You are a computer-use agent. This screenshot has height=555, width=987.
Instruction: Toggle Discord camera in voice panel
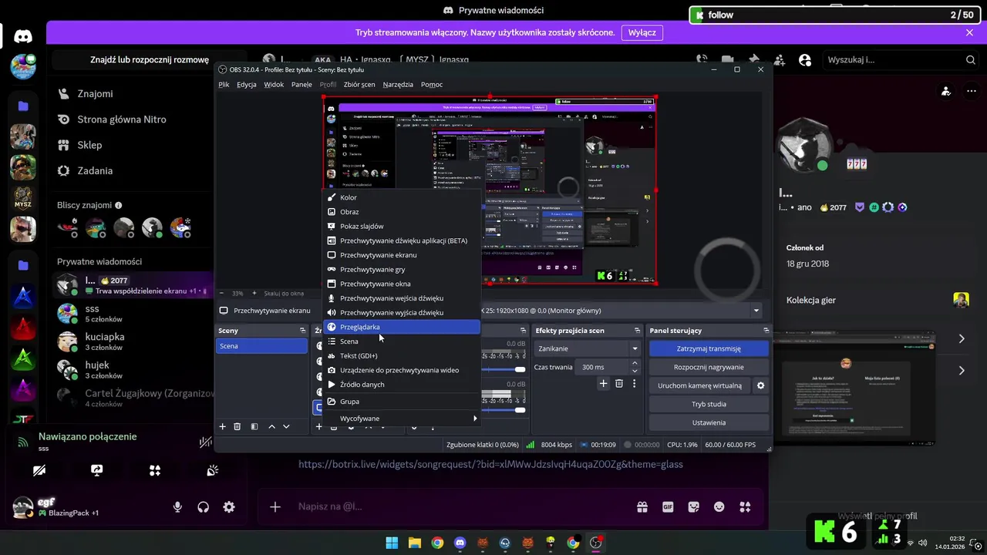point(39,470)
